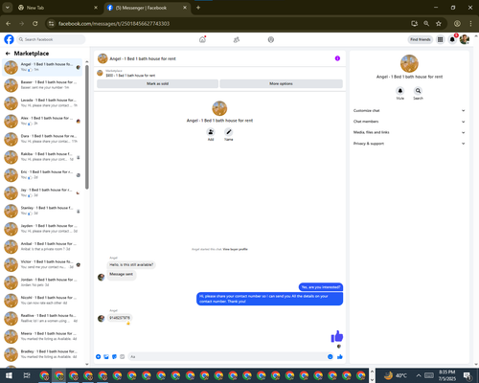Open the Meera conversation
This screenshot has width=479, height=383.
(42, 336)
